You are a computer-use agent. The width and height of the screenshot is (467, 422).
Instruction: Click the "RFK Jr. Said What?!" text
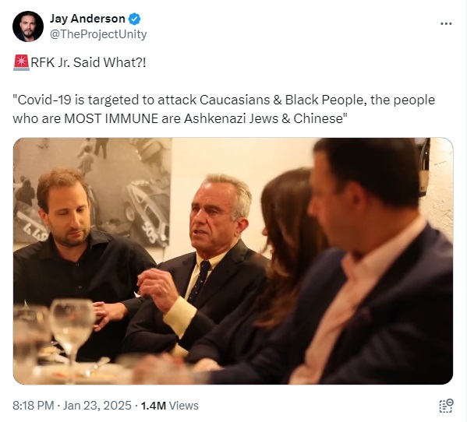88,62
